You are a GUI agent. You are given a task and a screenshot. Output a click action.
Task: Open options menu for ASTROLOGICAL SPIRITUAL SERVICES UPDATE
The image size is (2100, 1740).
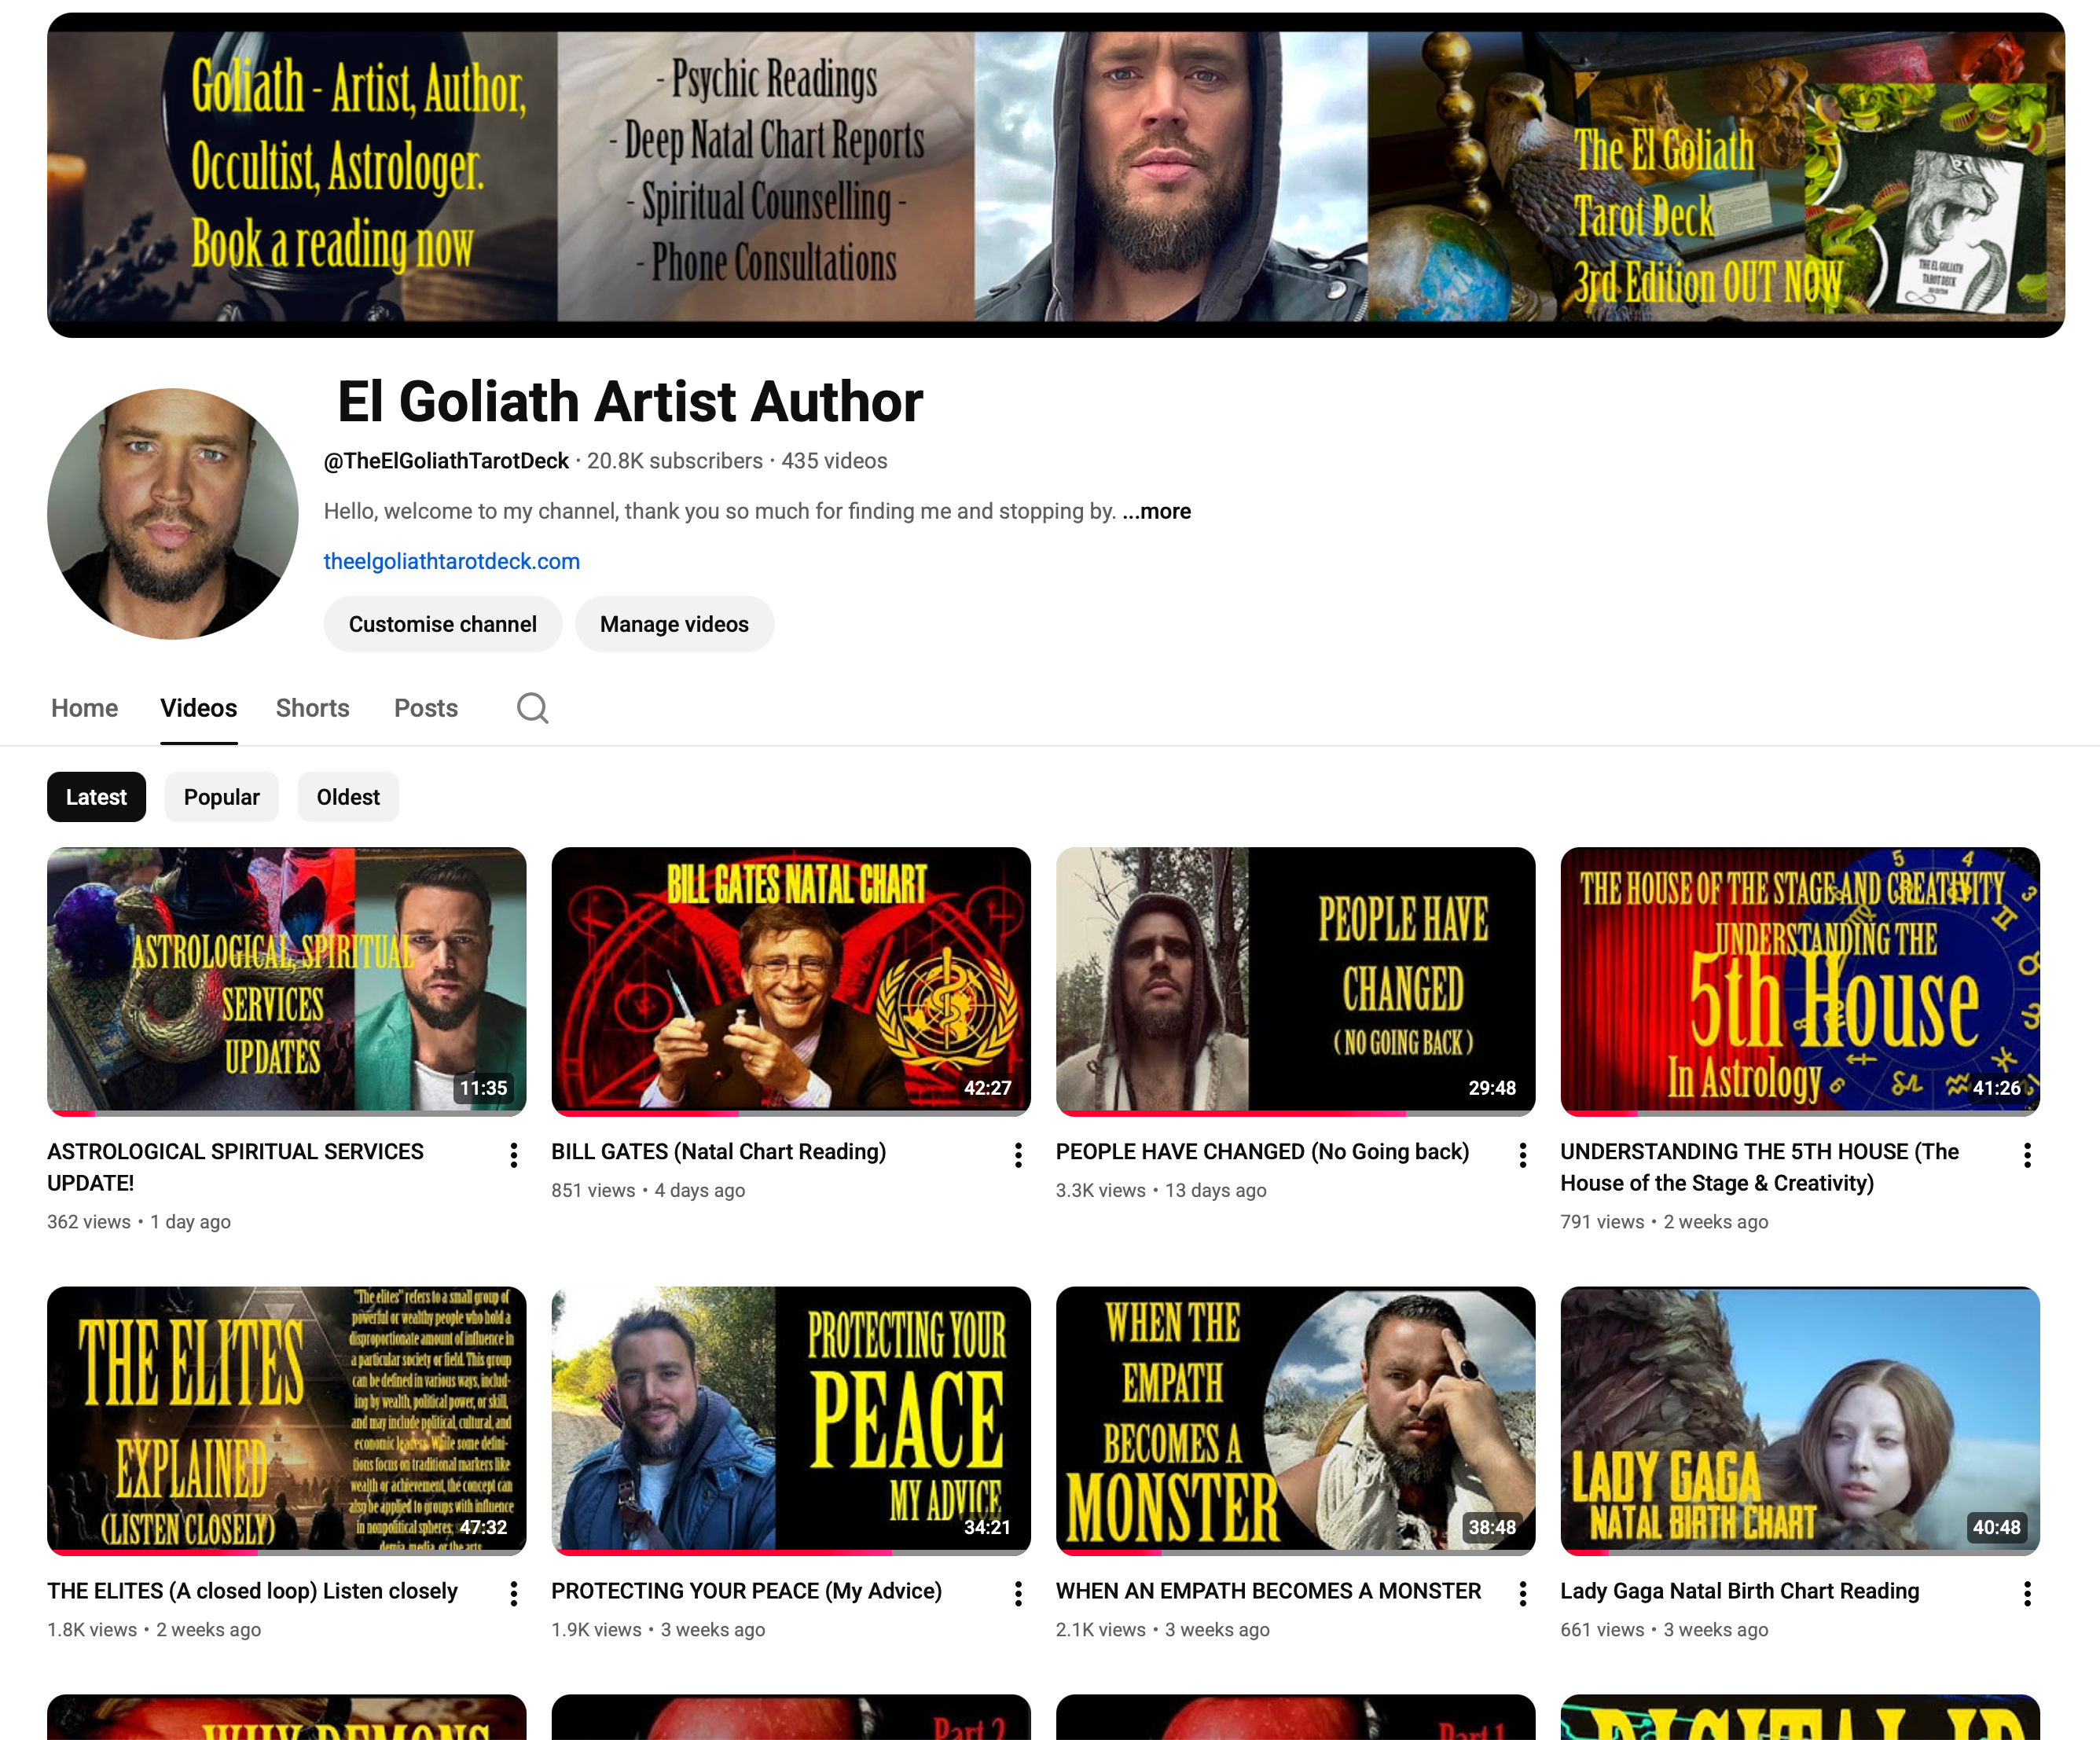click(513, 1155)
